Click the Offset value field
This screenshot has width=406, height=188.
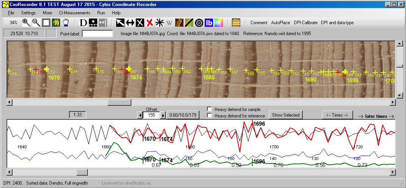151,115
